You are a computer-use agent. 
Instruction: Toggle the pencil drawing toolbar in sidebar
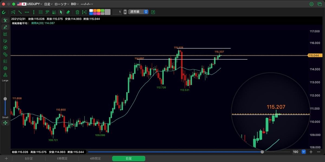tap(5, 27)
